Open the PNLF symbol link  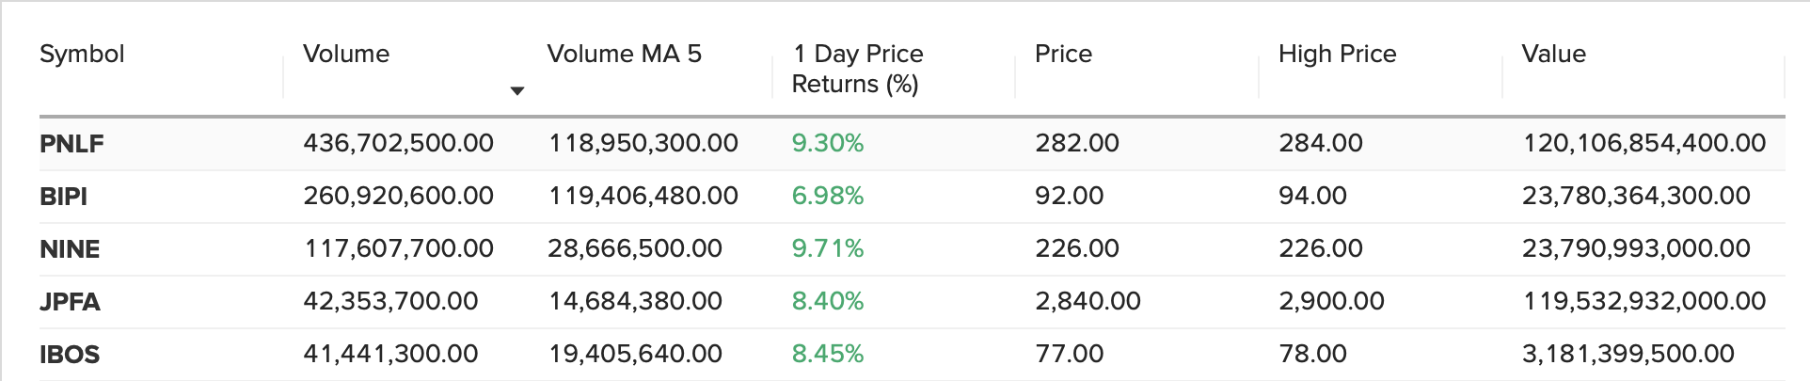(71, 144)
